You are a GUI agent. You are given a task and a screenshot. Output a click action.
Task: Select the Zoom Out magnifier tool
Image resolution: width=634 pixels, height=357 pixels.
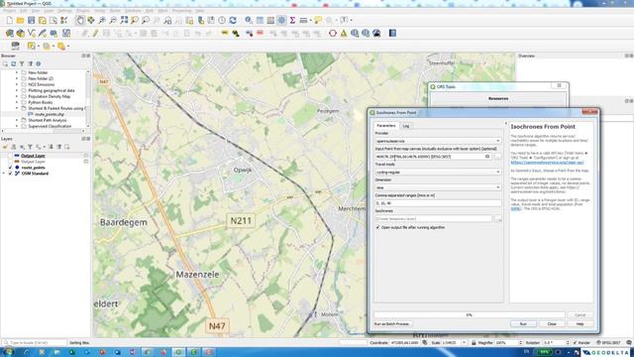click(x=113, y=20)
